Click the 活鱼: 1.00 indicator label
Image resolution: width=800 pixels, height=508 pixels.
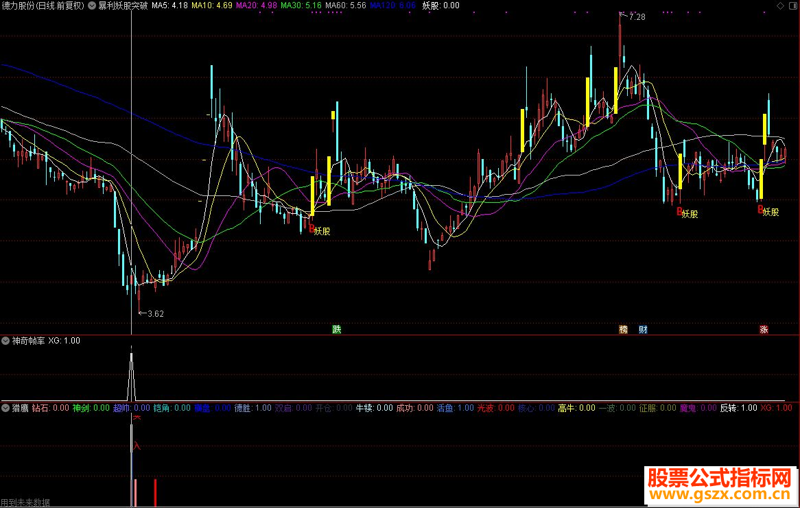[455, 408]
